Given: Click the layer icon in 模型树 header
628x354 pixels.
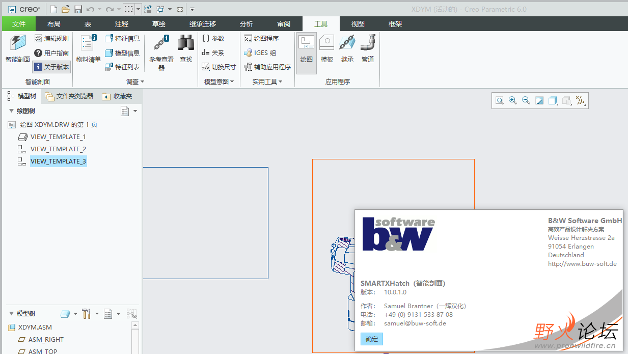Looking at the screenshot, I should (65, 314).
